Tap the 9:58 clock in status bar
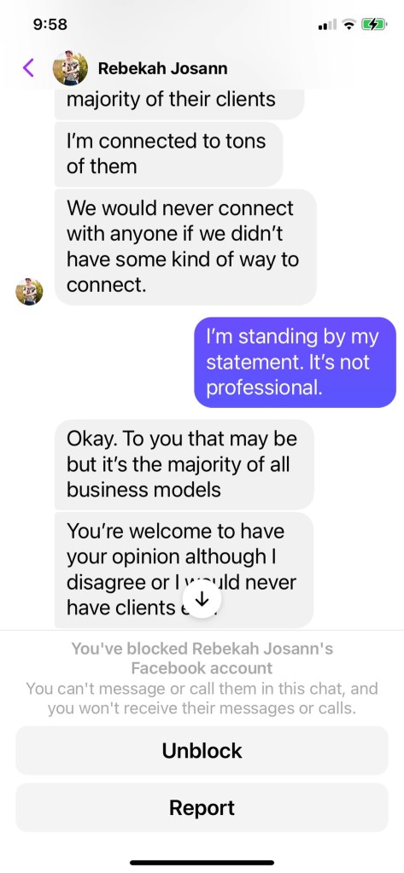Image resolution: width=404 pixels, height=873 pixels. pyautogui.click(x=50, y=25)
